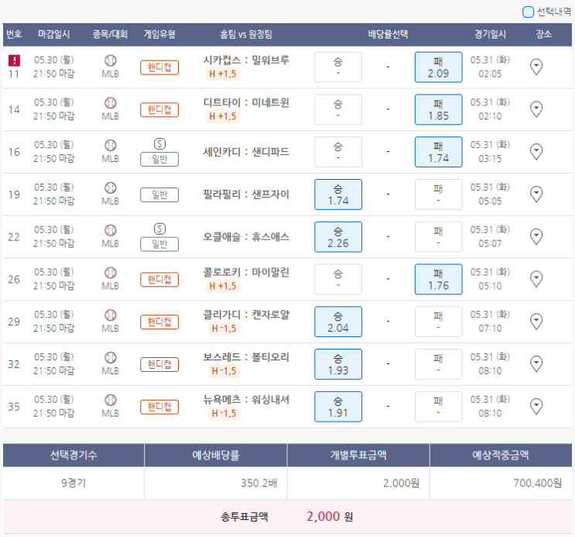Click the 종목/대회 column header
The width and height of the screenshot is (575, 537).
tap(110, 35)
